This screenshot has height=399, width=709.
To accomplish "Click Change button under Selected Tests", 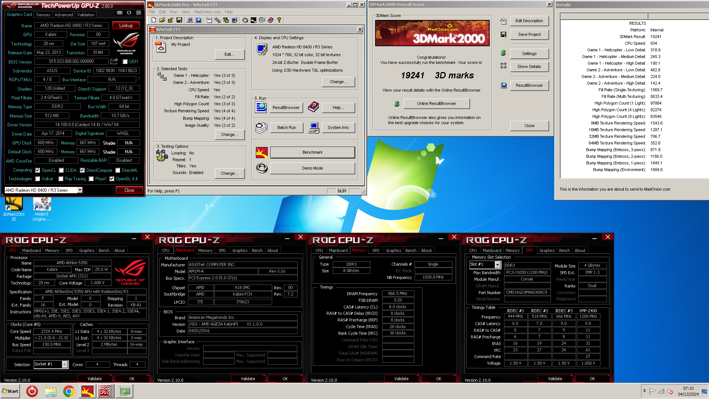I will tap(229, 134).
